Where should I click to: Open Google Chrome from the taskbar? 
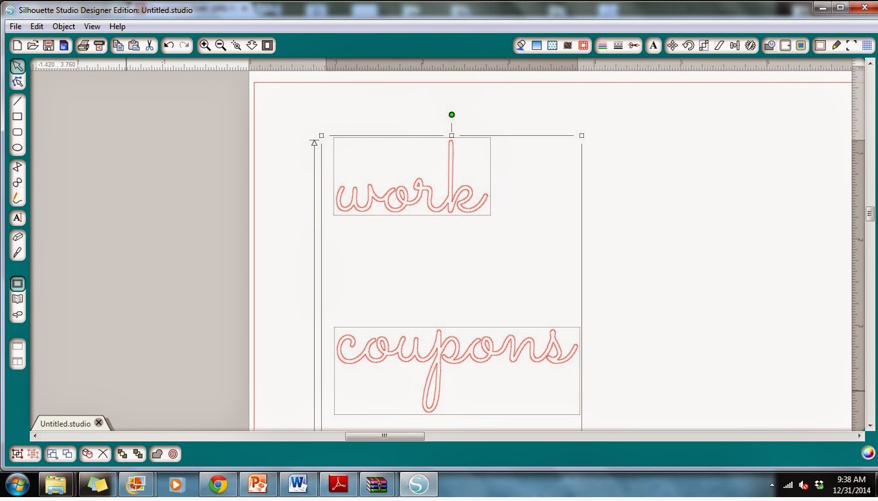click(218, 484)
